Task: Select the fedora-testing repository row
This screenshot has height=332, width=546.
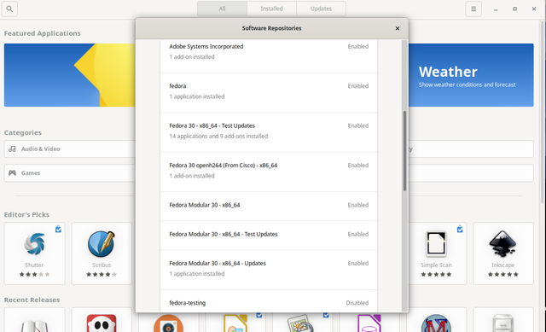Action: 269,301
